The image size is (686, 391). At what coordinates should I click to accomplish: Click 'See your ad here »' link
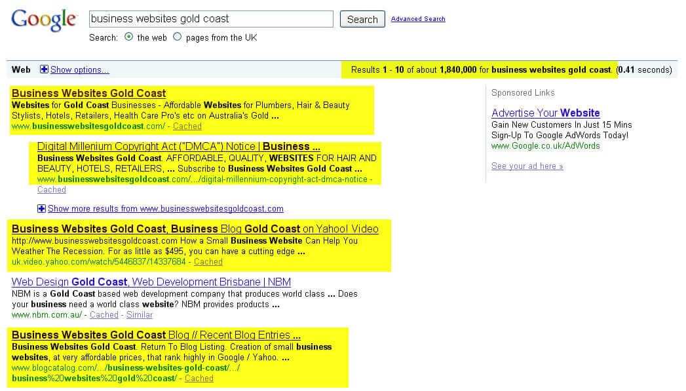(527, 166)
